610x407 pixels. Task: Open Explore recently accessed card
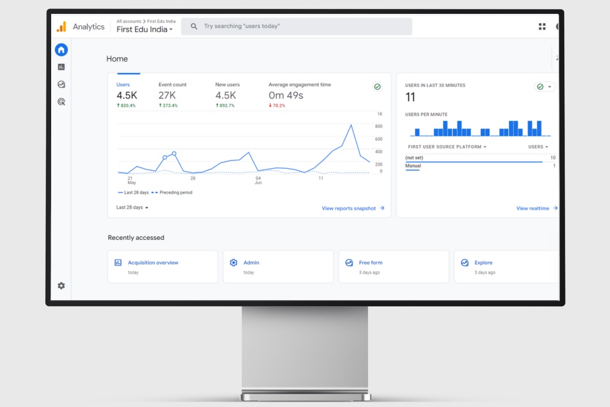(x=506, y=267)
